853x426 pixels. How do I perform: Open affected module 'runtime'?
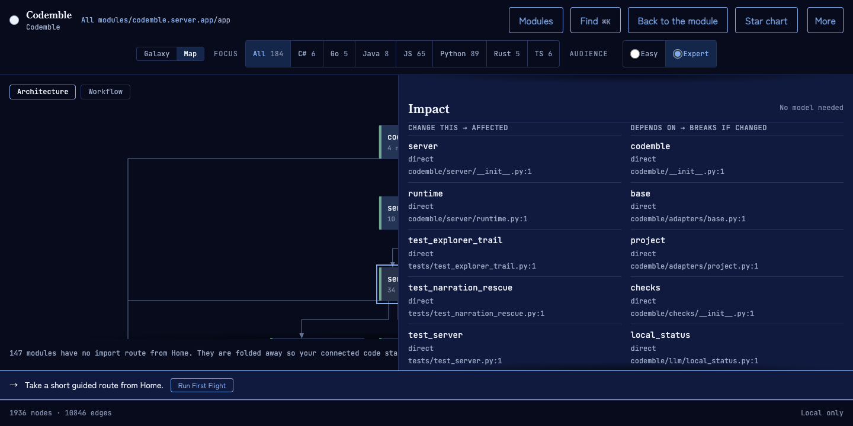point(425,193)
